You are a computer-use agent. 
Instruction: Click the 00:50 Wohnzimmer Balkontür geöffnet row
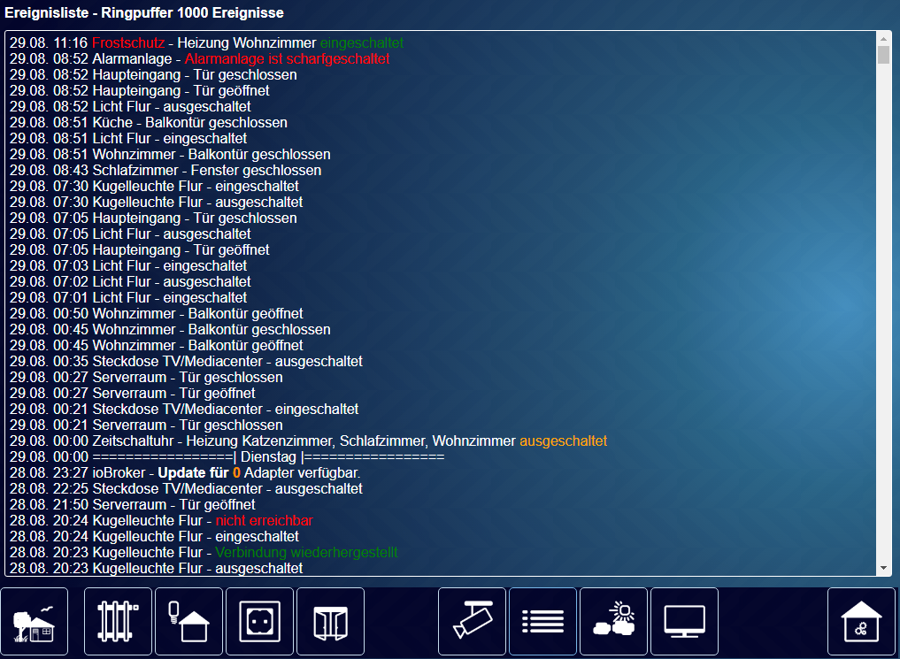(x=156, y=314)
